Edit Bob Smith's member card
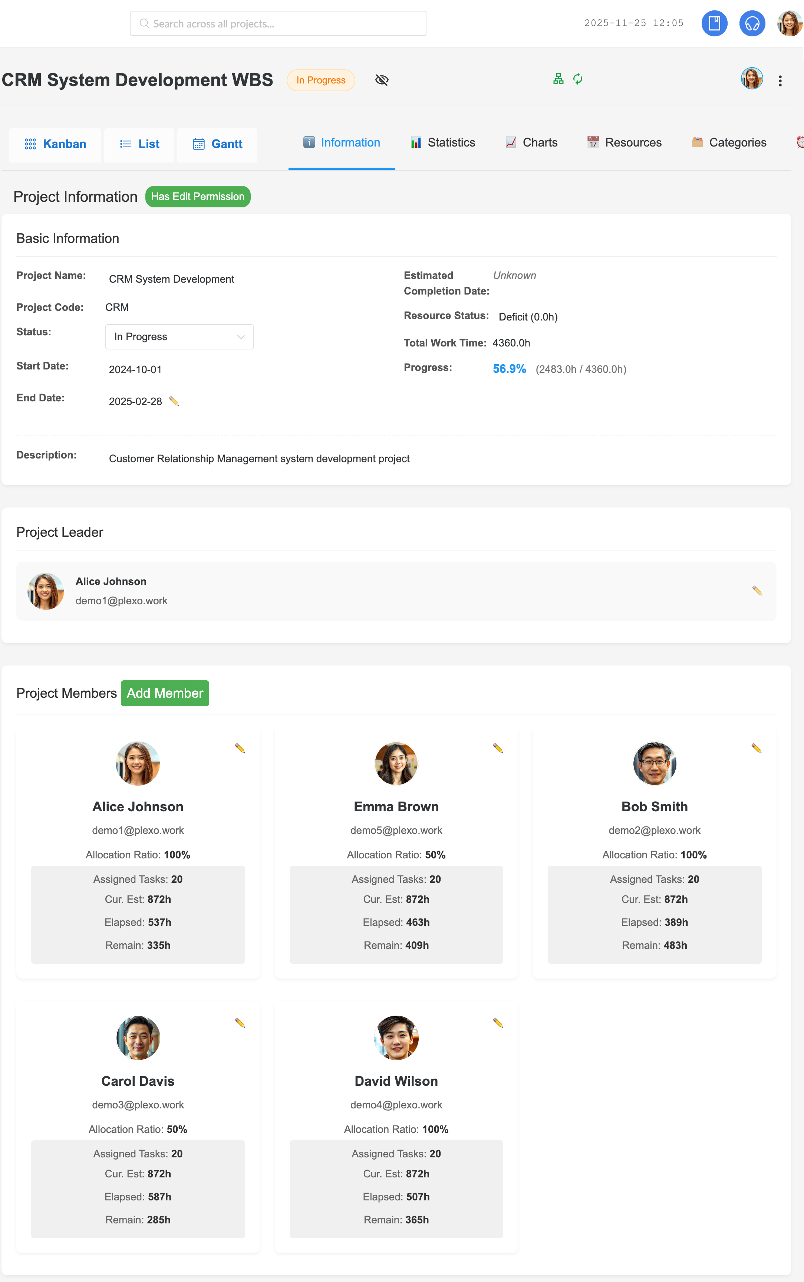Screen dimensions: 804x1282 pos(756,748)
